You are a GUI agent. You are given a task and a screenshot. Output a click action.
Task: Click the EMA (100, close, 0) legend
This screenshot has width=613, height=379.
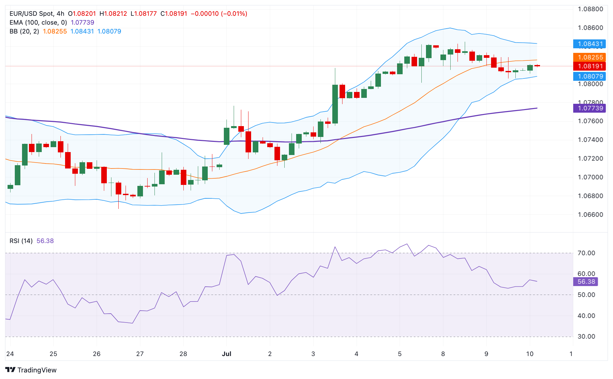tap(38, 22)
